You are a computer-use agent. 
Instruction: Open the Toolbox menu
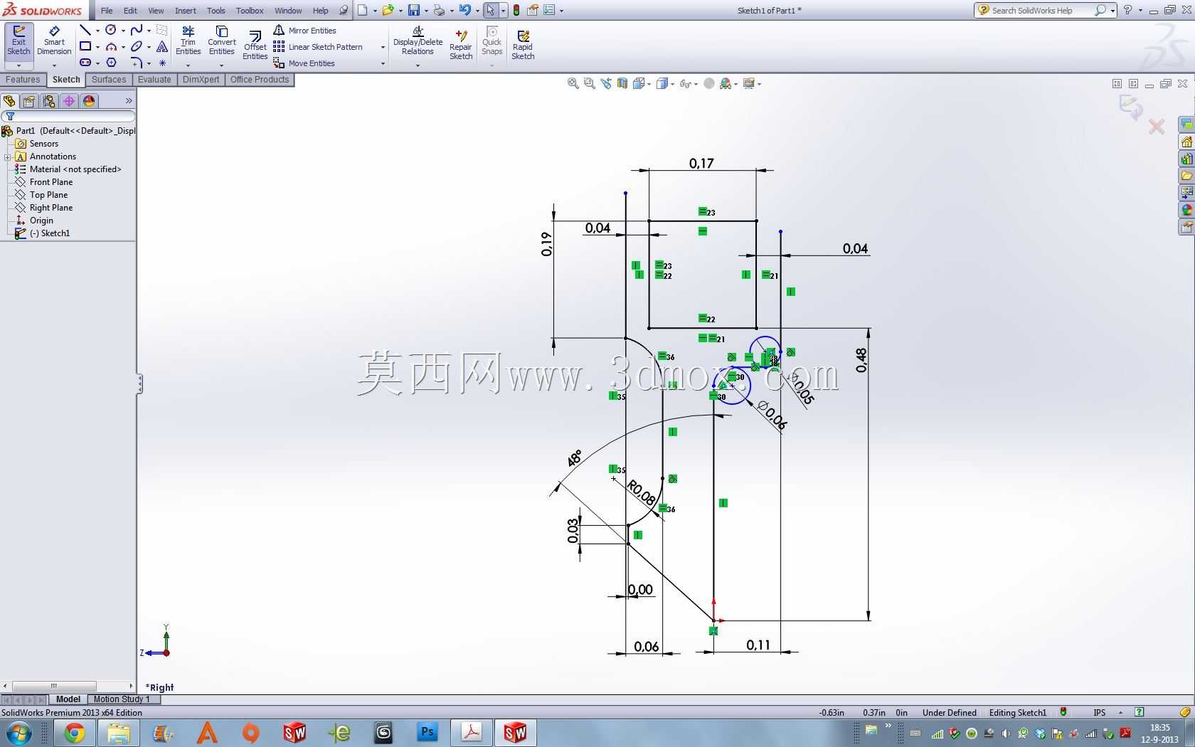click(x=250, y=11)
